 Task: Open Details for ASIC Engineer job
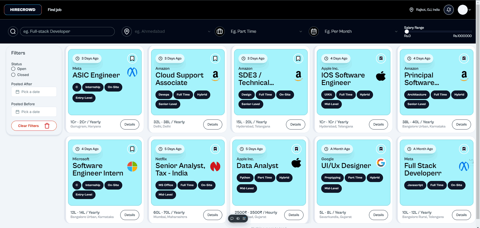[x=130, y=124]
